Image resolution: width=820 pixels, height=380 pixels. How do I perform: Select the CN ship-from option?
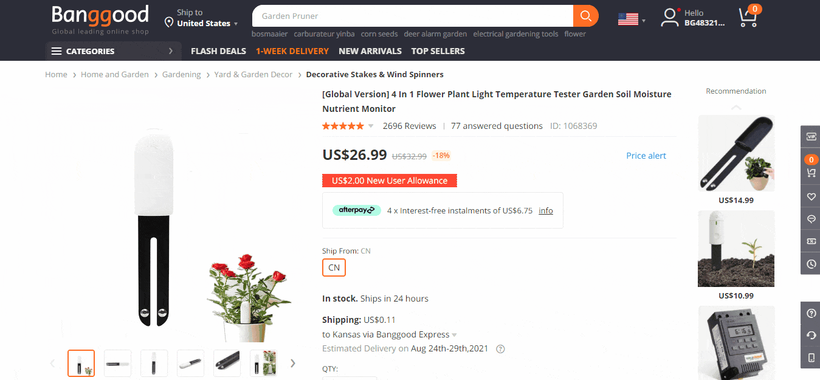pyautogui.click(x=334, y=268)
